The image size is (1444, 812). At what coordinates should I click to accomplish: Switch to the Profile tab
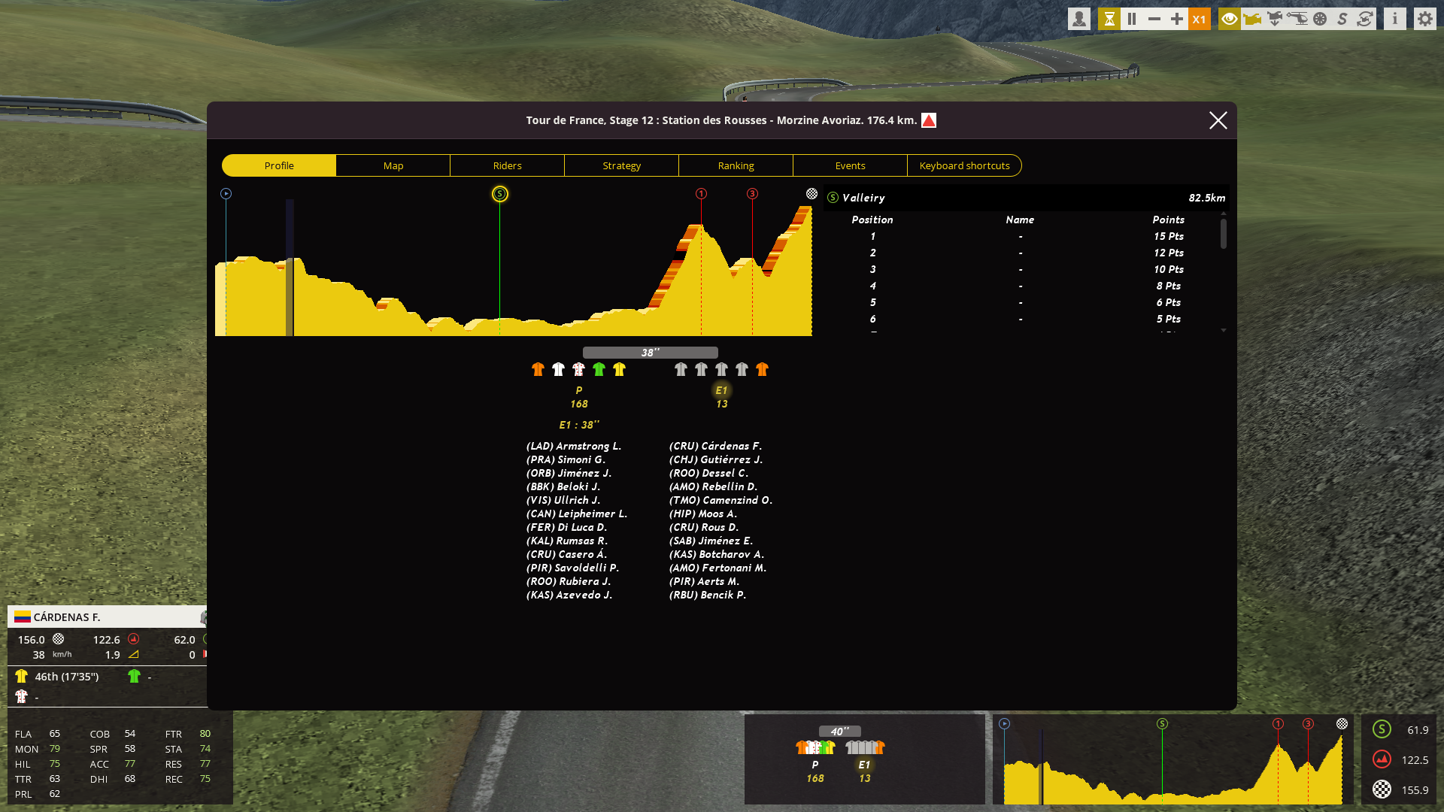tap(279, 165)
